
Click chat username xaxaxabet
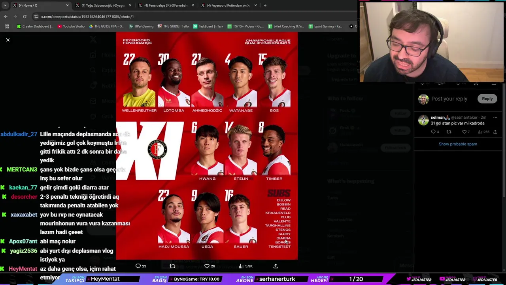[24, 215]
